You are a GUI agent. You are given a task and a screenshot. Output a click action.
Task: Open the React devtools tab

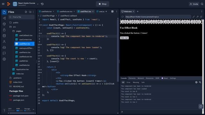165,78
